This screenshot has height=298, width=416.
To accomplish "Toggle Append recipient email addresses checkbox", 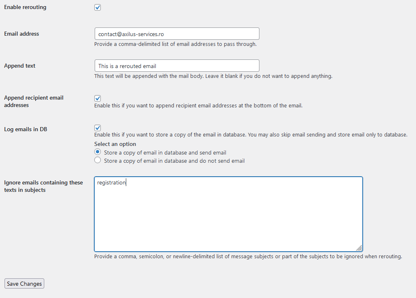I will pyautogui.click(x=98, y=98).
